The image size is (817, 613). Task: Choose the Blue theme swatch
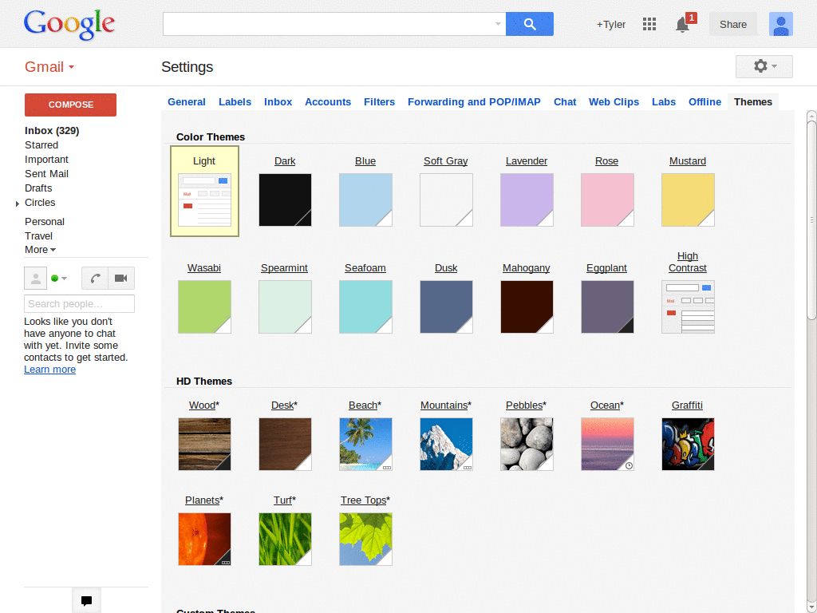pyautogui.click(x=365, y=200)
